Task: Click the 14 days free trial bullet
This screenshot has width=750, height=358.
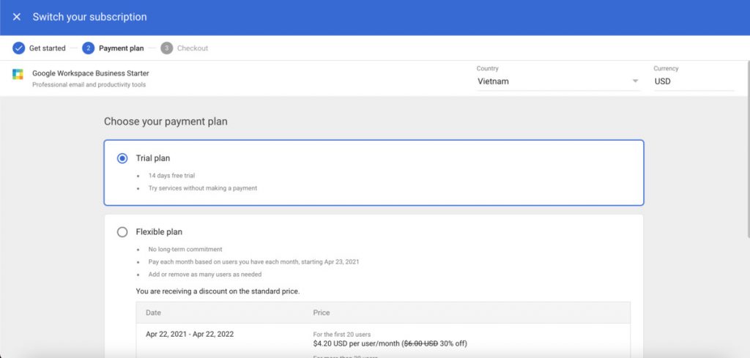Action: coord(171,176)
